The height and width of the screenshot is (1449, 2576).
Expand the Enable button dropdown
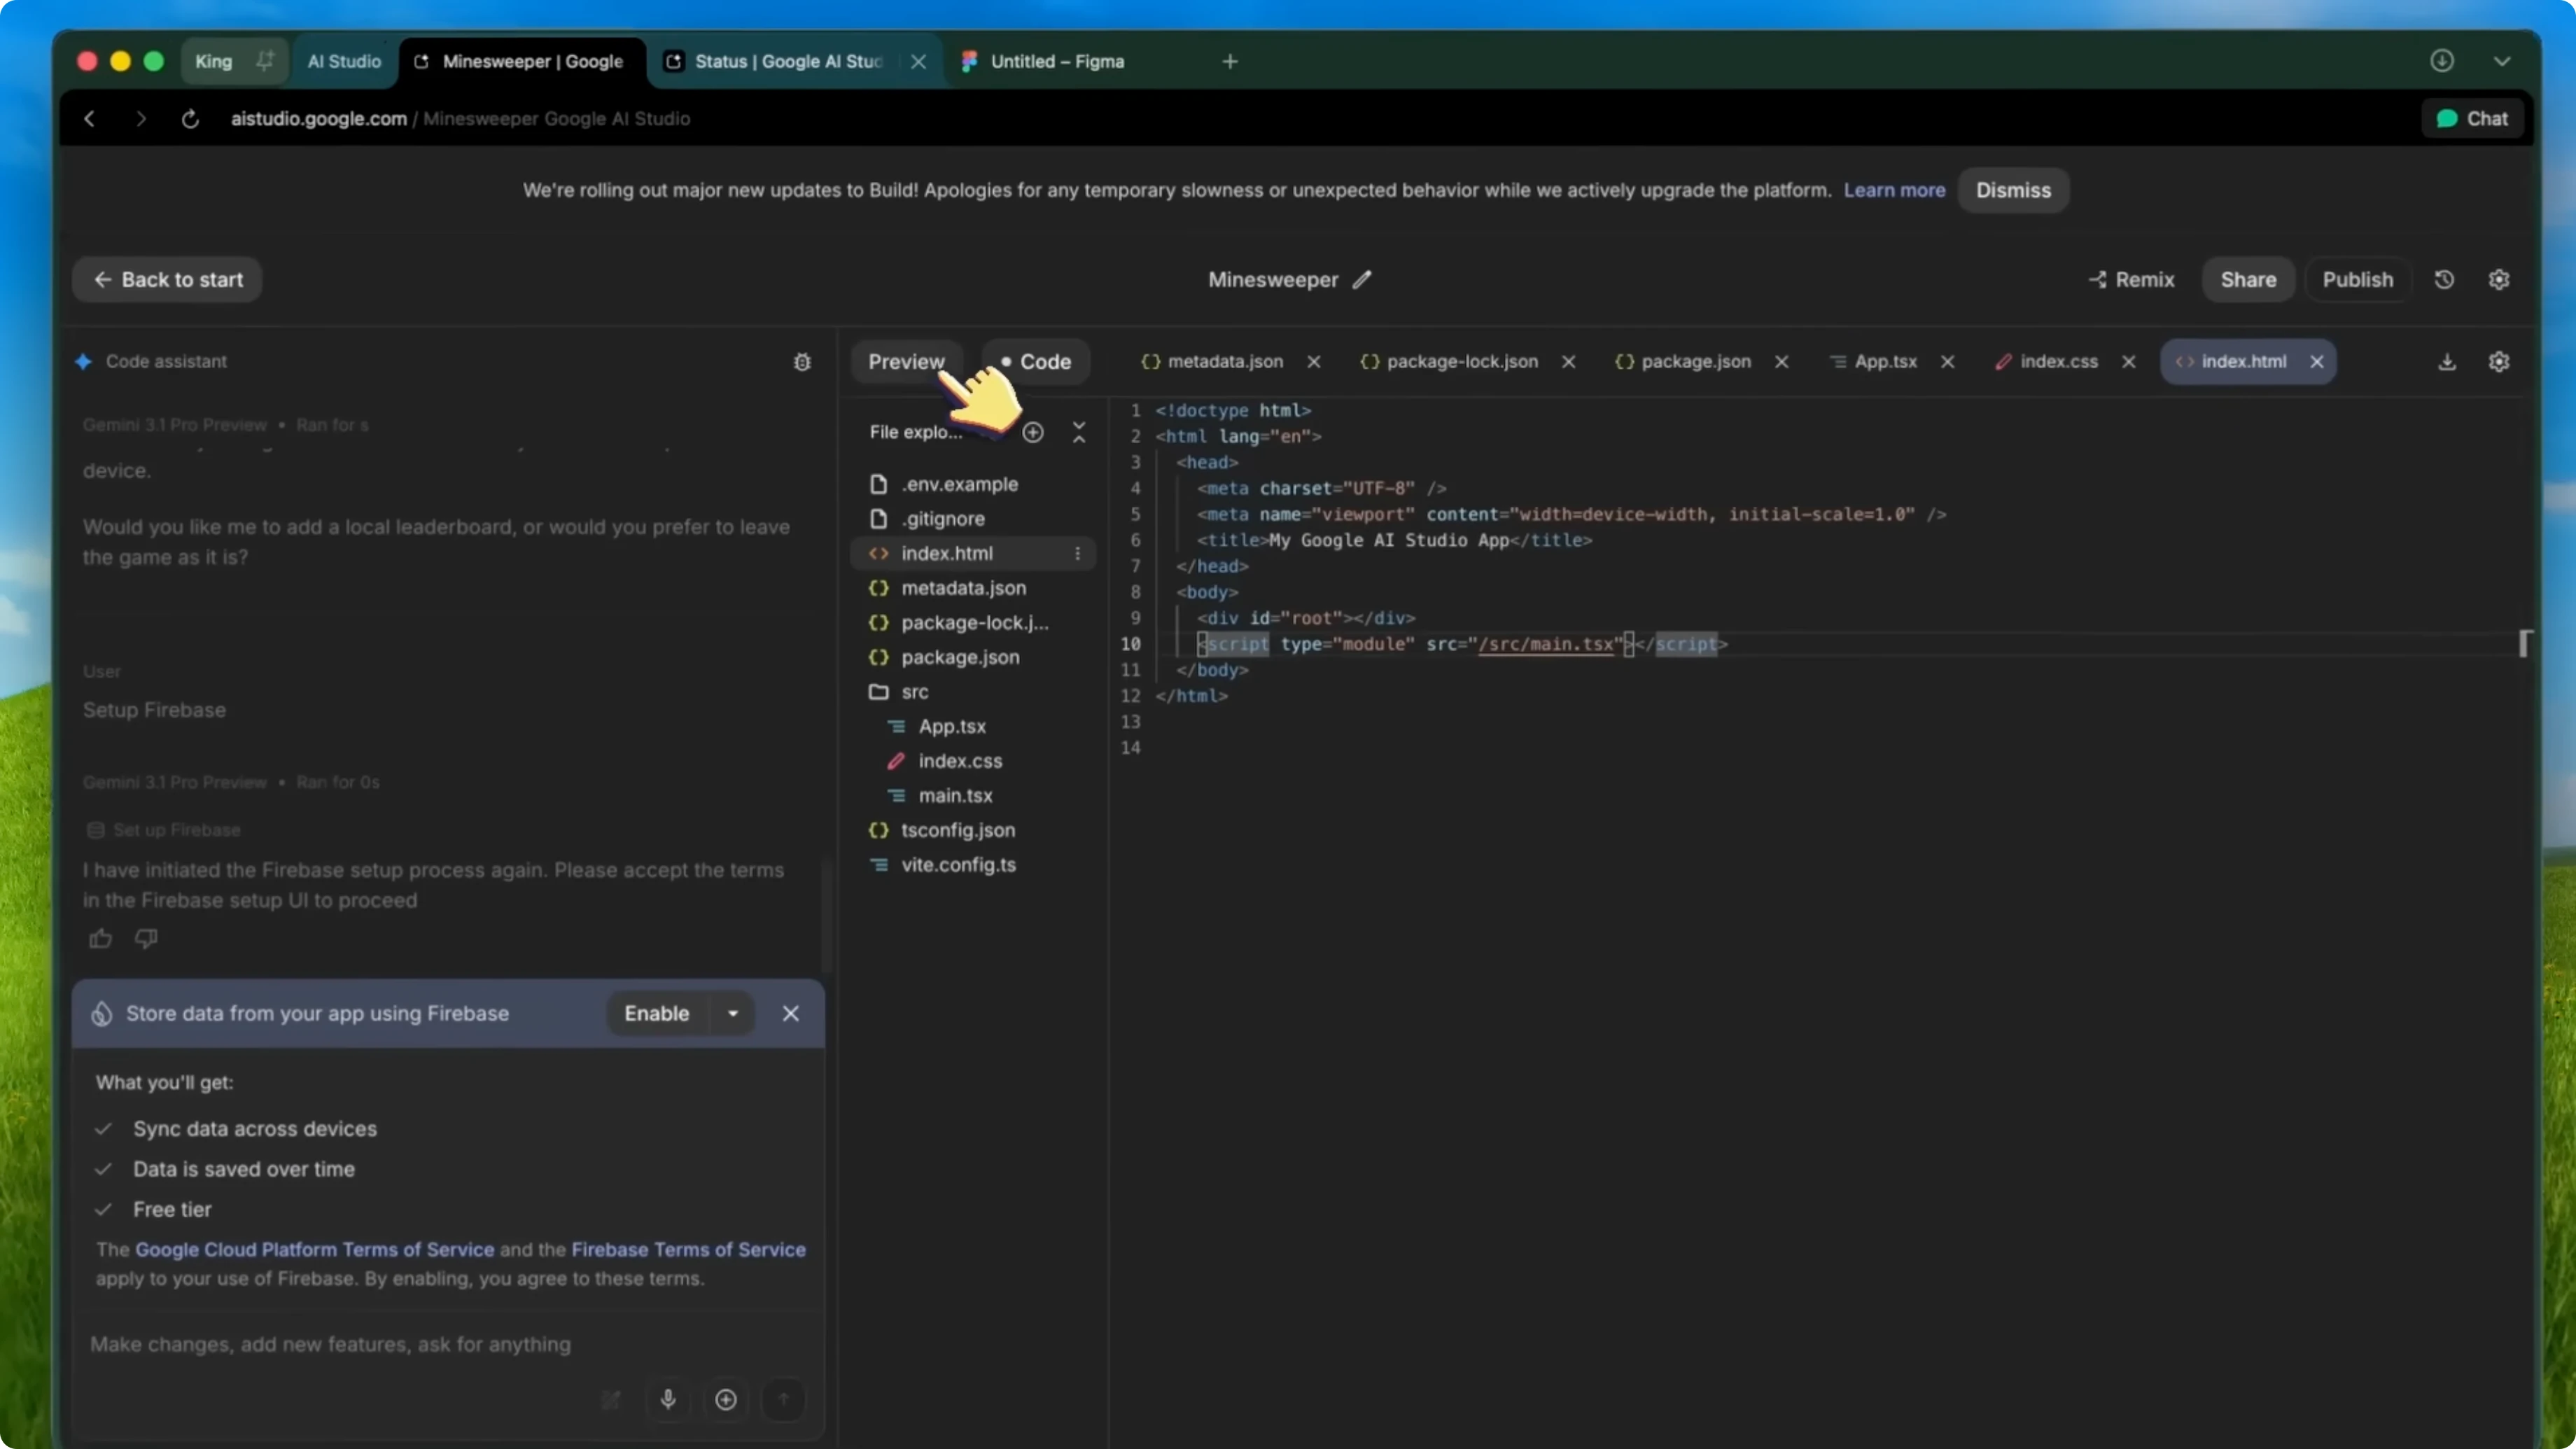(731, 1013)
